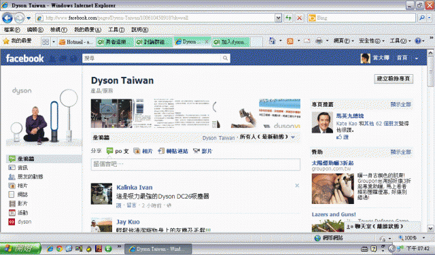The image size is (435, 255).
Task: Click the Facebook search input box
Action: tap(152, 58)
